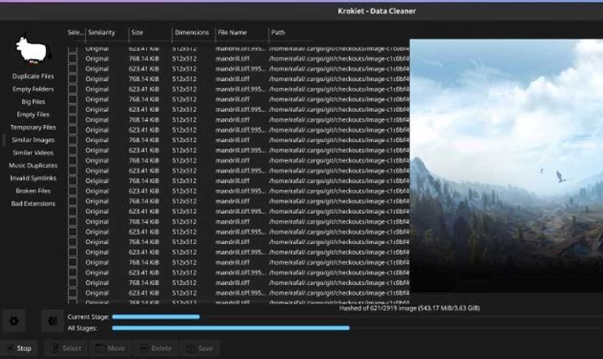
Task: Click the Select button in bottom bar
Action: click(x=66, y=348)
